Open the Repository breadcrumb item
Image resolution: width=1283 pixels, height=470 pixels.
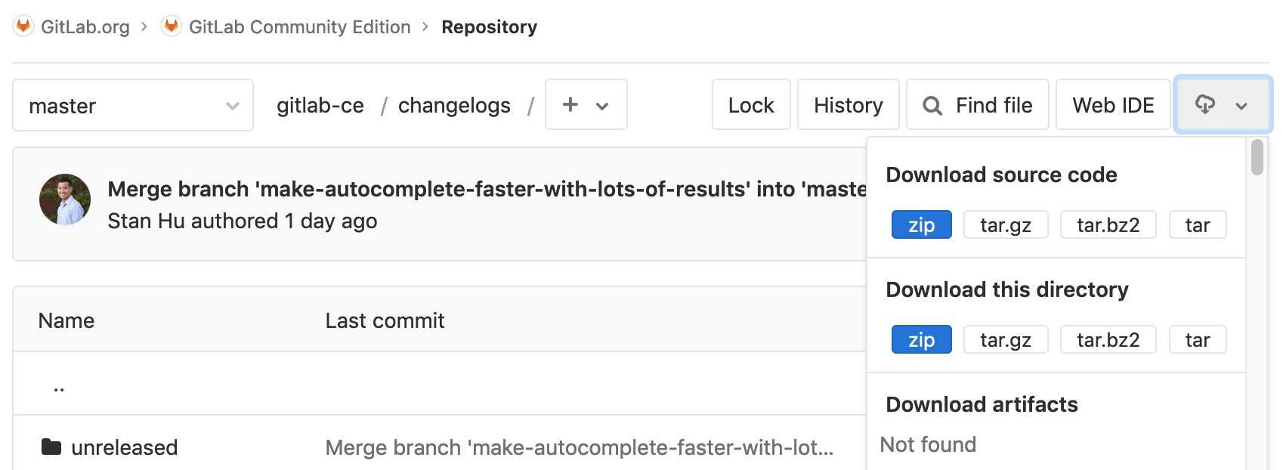click(490, 26)
